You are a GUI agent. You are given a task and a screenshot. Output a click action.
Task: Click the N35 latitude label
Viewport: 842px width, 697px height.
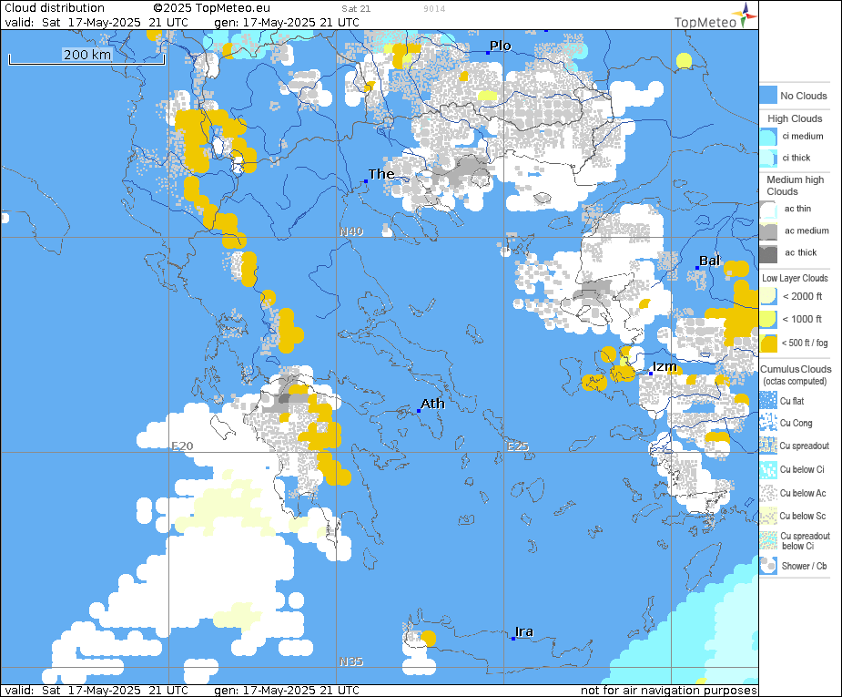351,661
